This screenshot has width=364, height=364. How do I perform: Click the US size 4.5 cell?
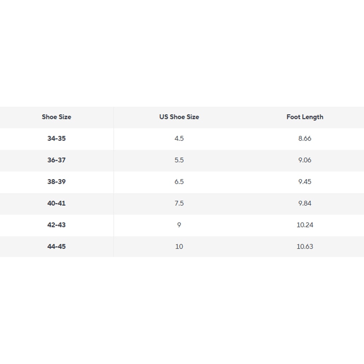click(x=179, y=138)
